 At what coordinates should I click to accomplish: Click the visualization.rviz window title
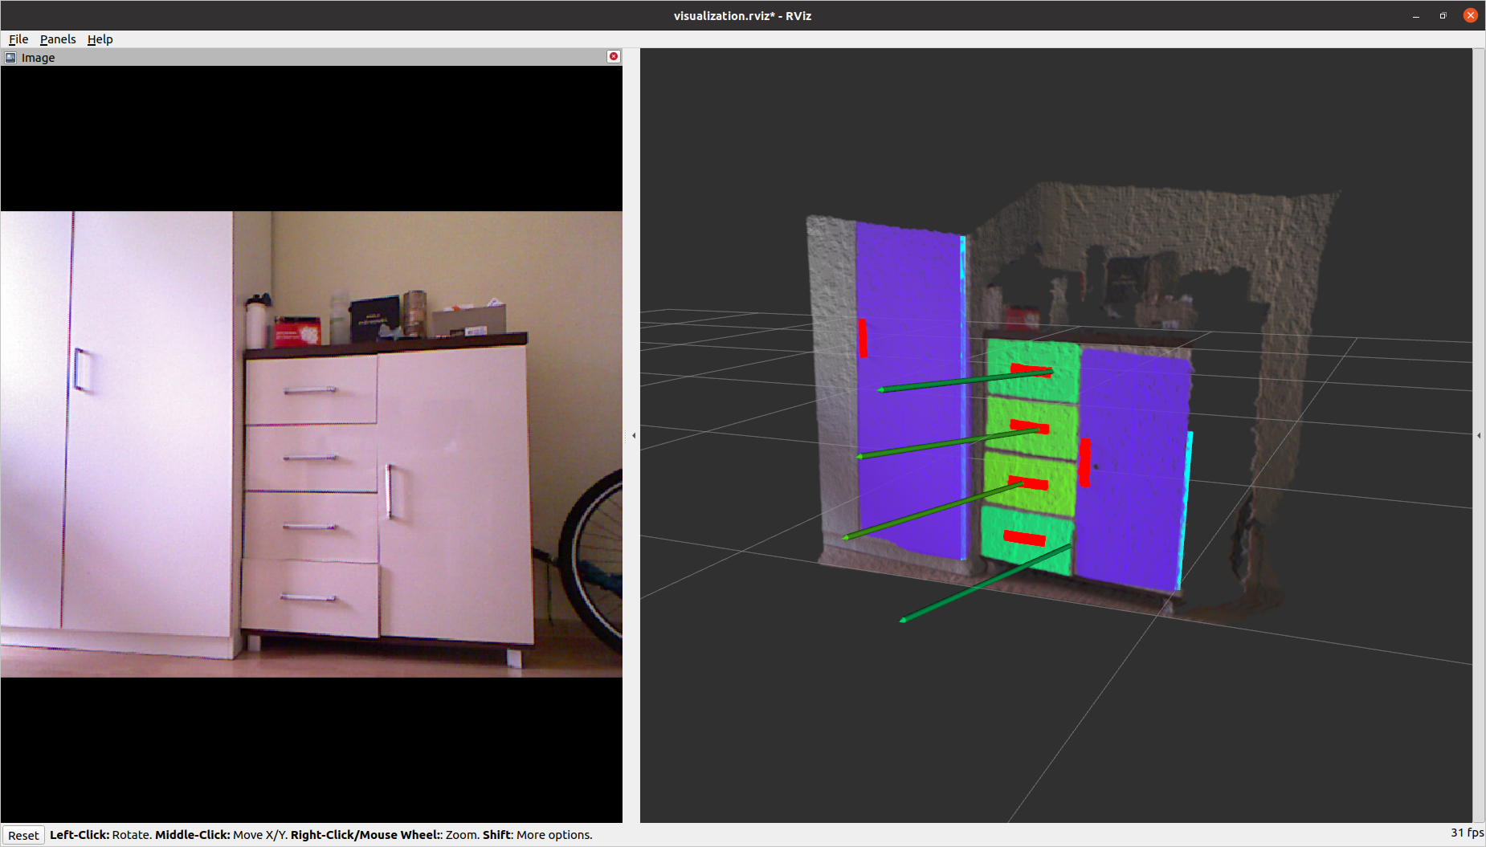pyautogui.click(x=742, y=16)
